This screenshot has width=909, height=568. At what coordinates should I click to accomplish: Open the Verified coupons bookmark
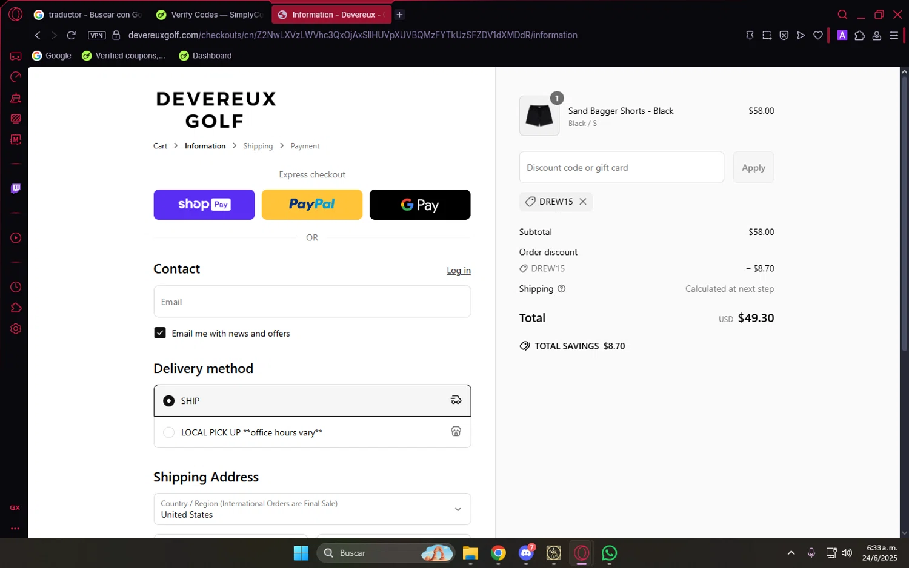pos(123,56)
